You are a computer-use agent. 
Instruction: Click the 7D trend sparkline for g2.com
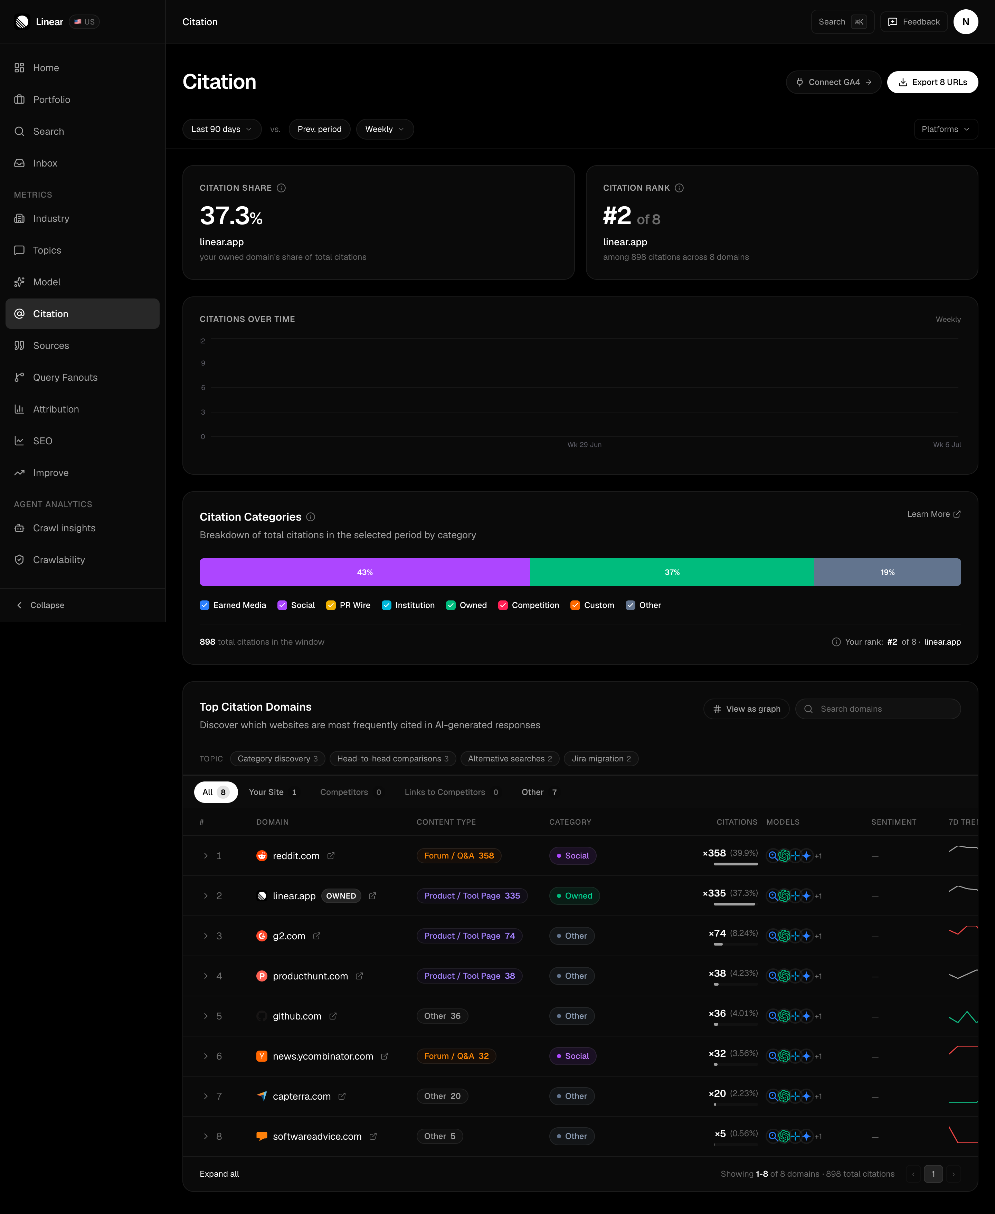coord(963,930)
